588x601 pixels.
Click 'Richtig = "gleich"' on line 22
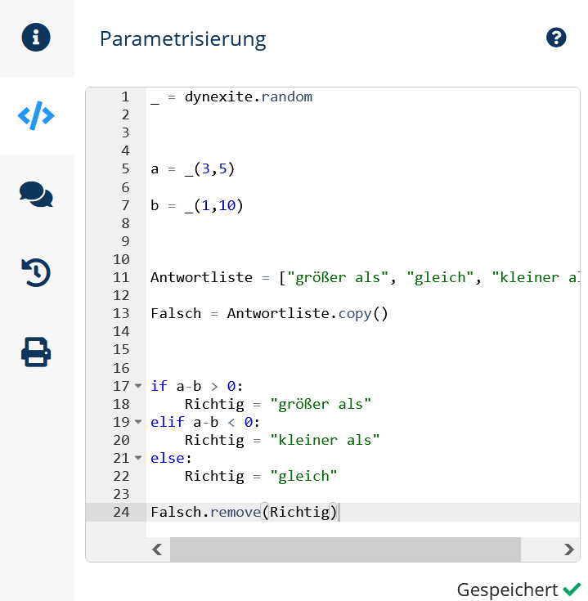point(261,476)
